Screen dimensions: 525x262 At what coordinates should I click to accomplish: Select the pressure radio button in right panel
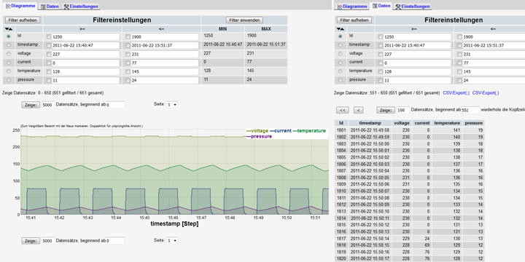(x=341, y=80)
